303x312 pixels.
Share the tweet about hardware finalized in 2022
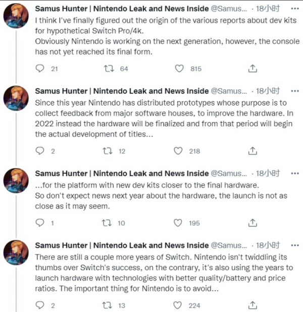click(253, 151)
